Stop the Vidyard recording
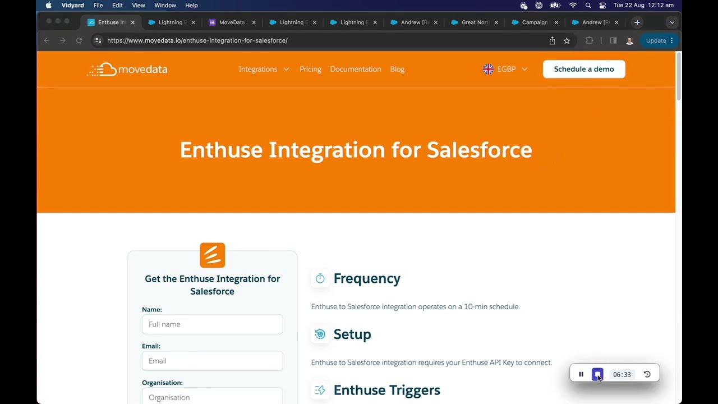The width and height of the screenshot is (718, 404). point(597,374)
